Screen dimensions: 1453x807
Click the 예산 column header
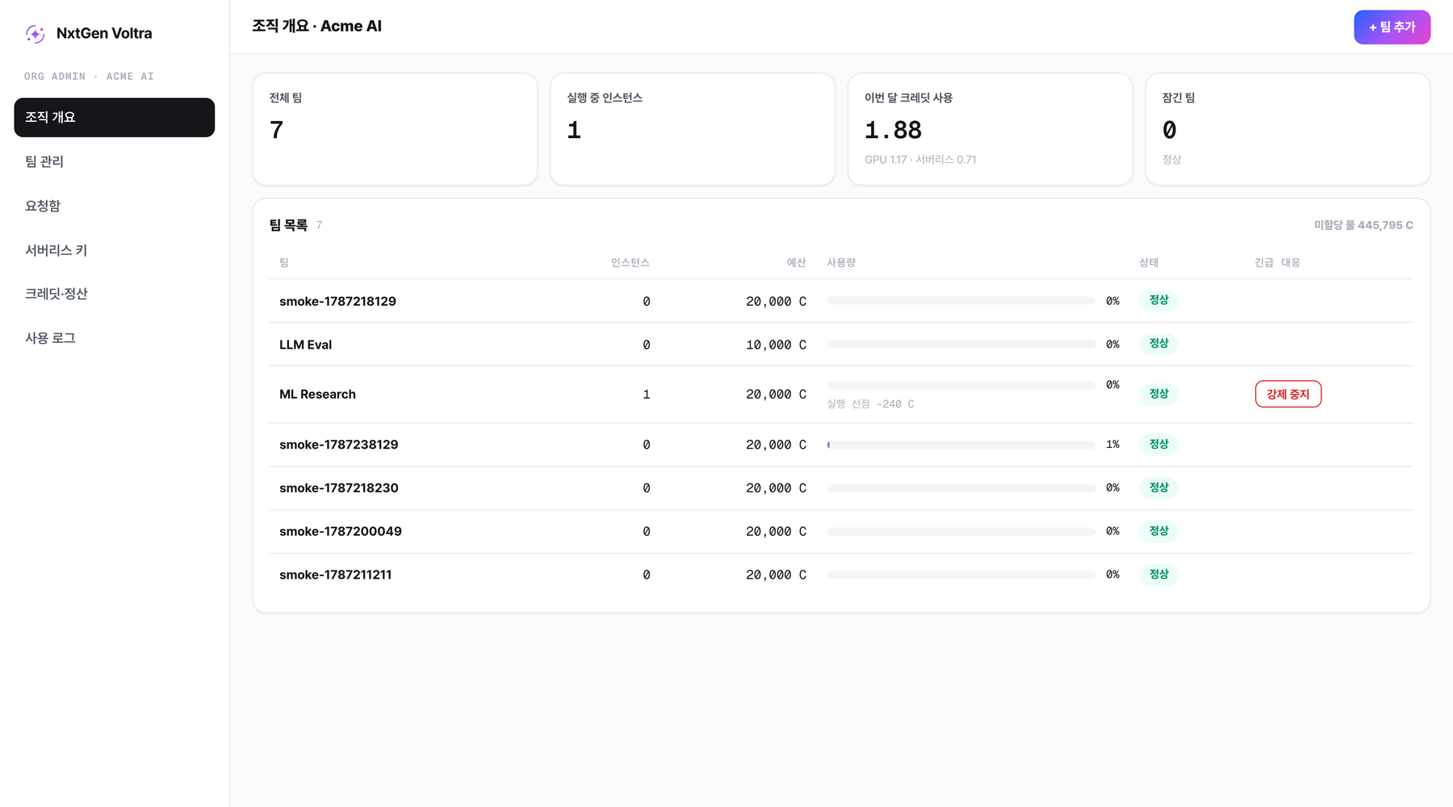click(x=797, y=262)
